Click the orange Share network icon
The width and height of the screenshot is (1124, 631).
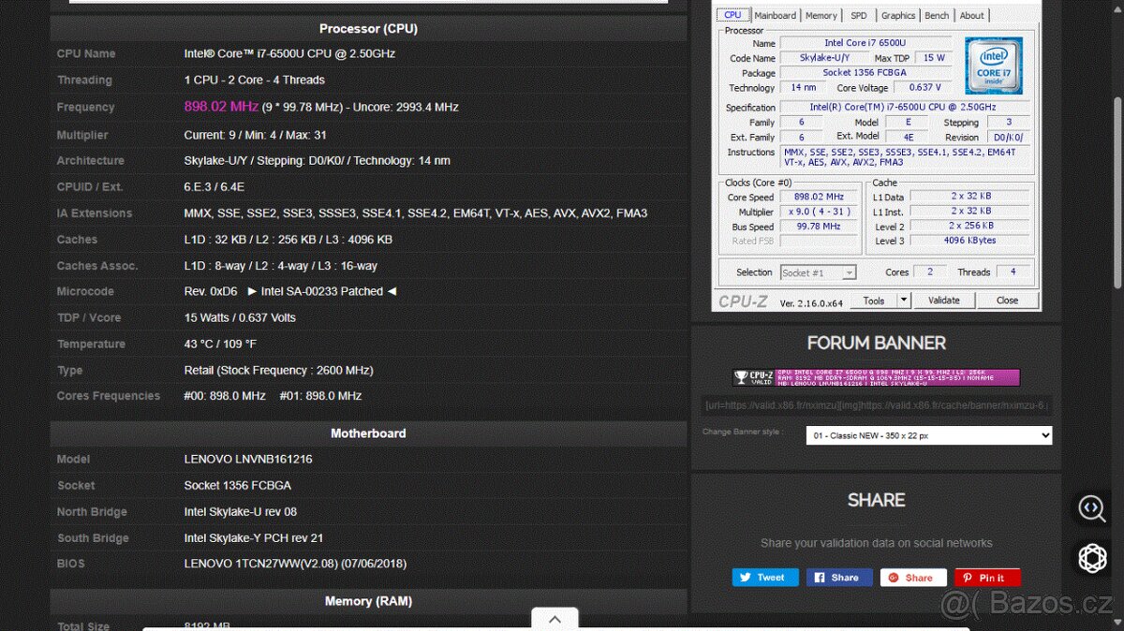tap(895, 577)
